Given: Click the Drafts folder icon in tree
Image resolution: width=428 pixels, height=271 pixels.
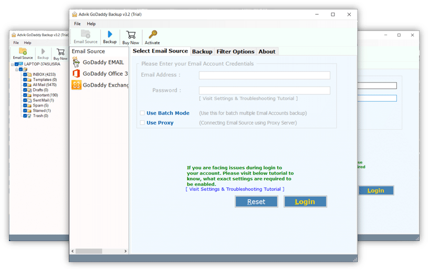Looking at the screenshot, I should [x=29, y=90].
